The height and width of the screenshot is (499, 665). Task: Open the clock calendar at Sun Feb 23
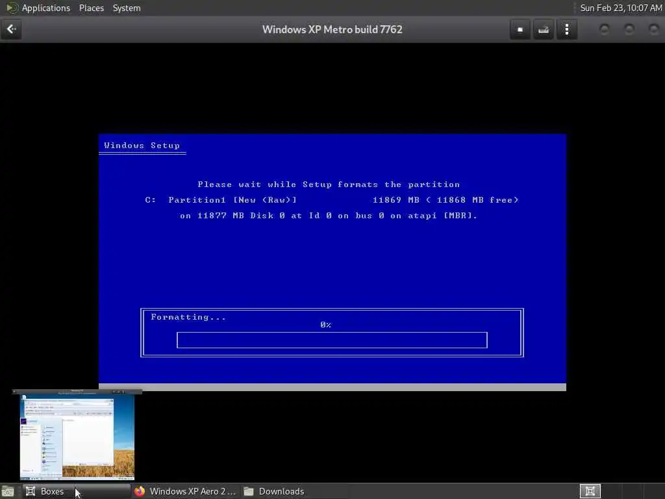tap(621, 8)
